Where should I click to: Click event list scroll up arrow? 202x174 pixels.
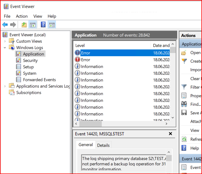coord(173,44)
